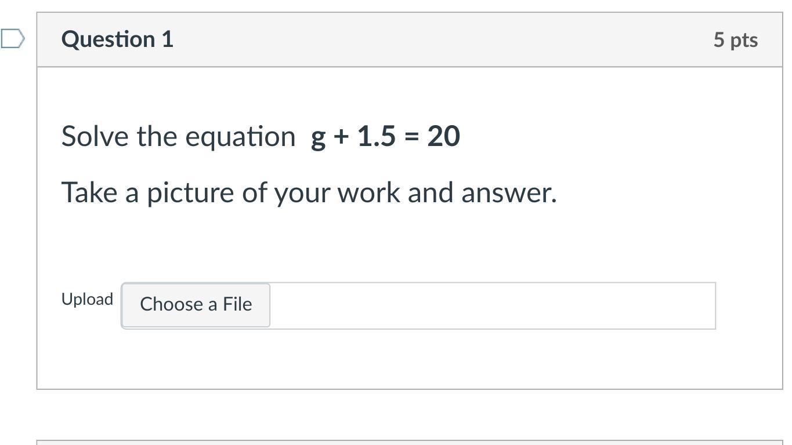Click the plus sign in the equation

pos(341,137)
